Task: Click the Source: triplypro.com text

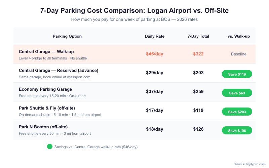Action: click(x=249, y=164)
